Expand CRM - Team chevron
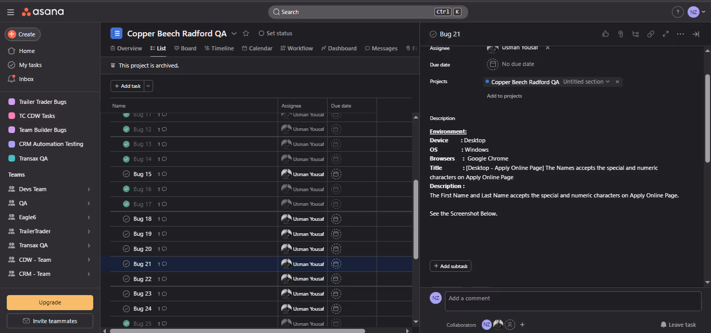Viewport: 711px width, 333px height. pos(89,274)
